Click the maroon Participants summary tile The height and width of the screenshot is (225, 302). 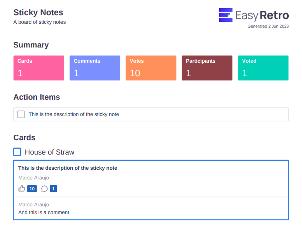(207, 68)
